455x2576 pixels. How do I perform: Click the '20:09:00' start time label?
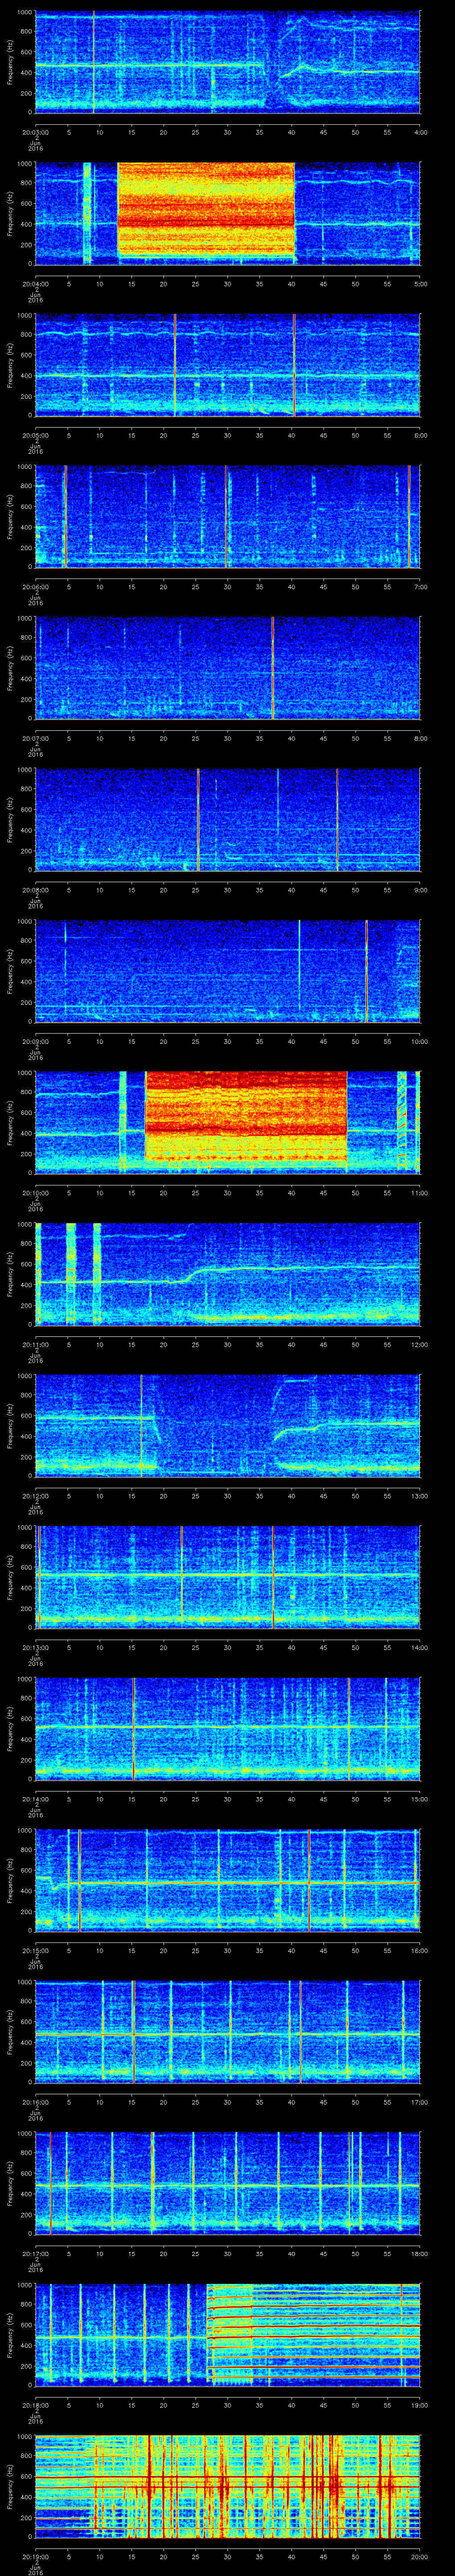tap(35, 1041)
